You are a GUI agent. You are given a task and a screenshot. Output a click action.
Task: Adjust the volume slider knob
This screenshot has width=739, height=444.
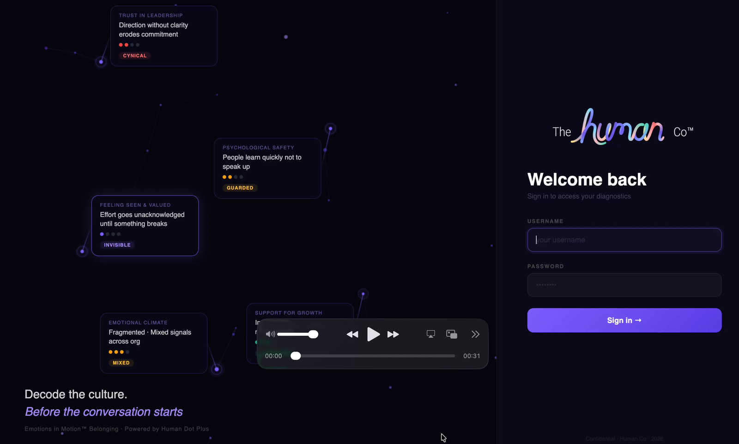[x=313, y=334]
